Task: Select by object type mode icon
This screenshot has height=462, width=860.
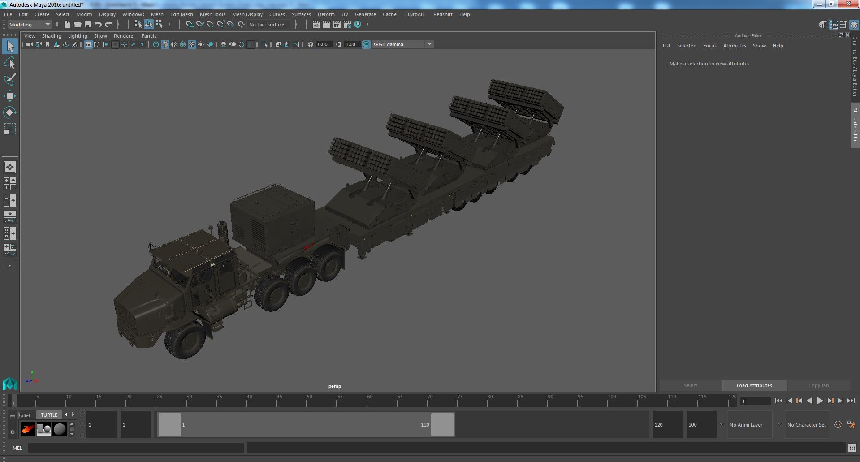Action: click(148, 25)
